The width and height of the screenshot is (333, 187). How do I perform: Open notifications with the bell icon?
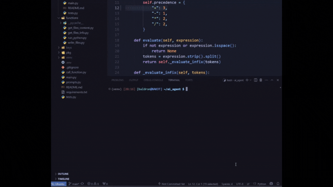point(278,184)
